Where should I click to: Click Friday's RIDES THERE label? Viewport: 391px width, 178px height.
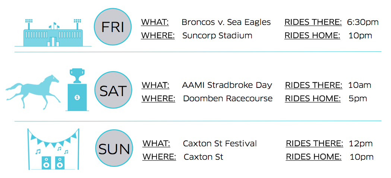pos(313,22)
